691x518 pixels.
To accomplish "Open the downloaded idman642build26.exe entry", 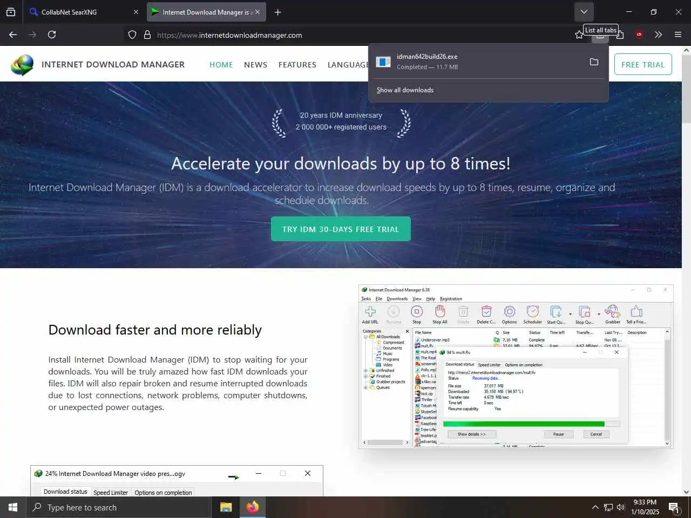I will pyautogui.click(x=475, y=62).
